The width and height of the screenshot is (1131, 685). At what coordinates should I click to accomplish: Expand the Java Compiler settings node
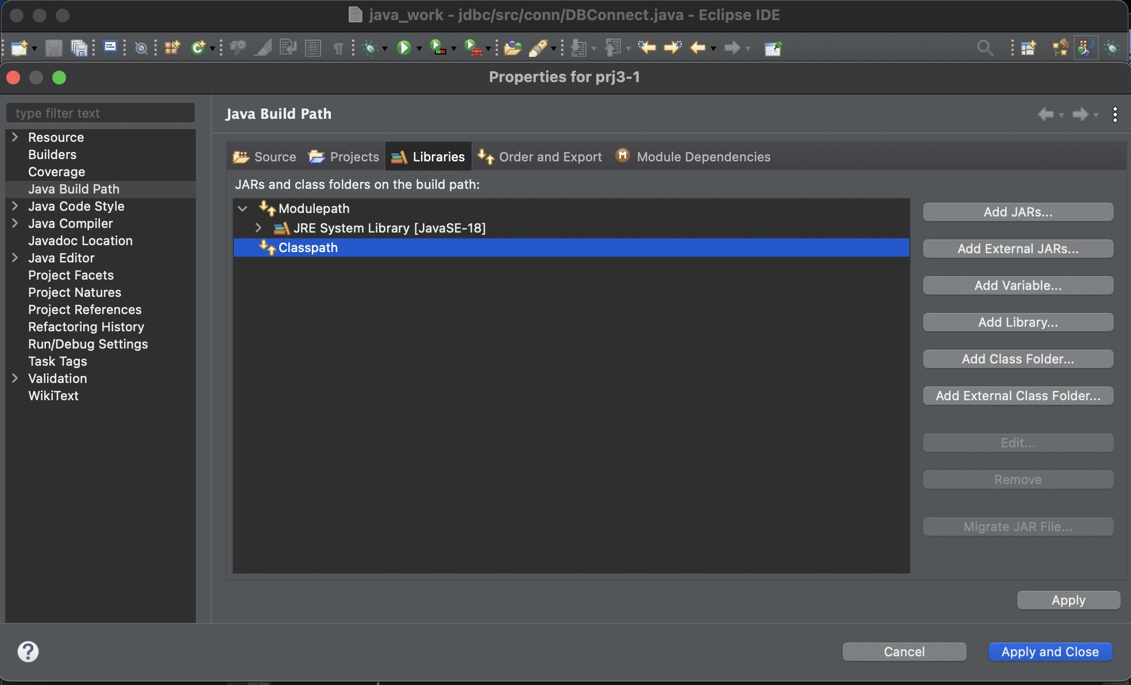[16, 223]
